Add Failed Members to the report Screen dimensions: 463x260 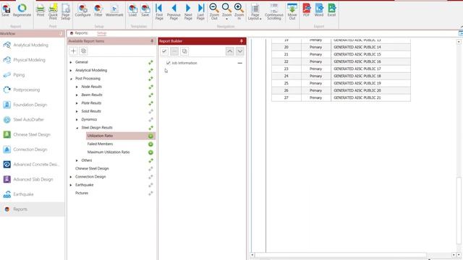[150, 144]
